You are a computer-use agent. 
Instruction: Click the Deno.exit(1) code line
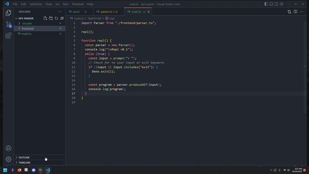coord(103,72)
